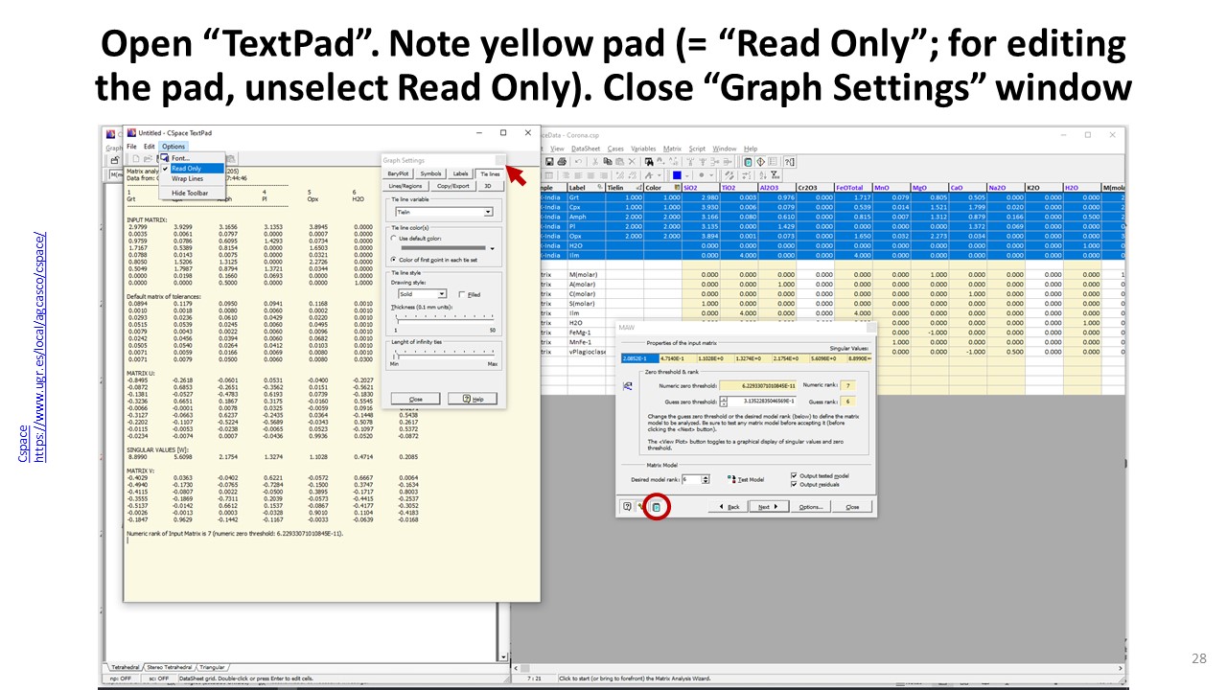1227x690 pixels.
Task: Click the help icon in MAW wizard
Action: click(628, 506)
